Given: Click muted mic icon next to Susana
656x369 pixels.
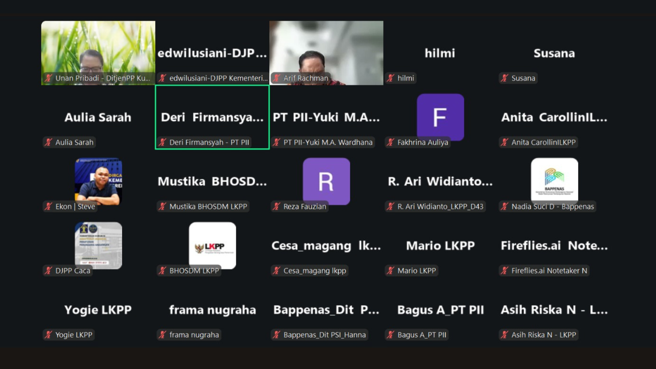Looking at the screenshot, I should 504,78.
